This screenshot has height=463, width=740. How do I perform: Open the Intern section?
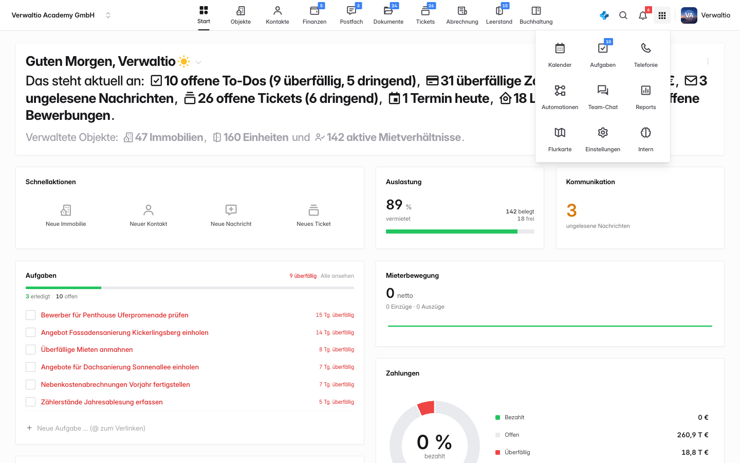(x=646, y=139)
